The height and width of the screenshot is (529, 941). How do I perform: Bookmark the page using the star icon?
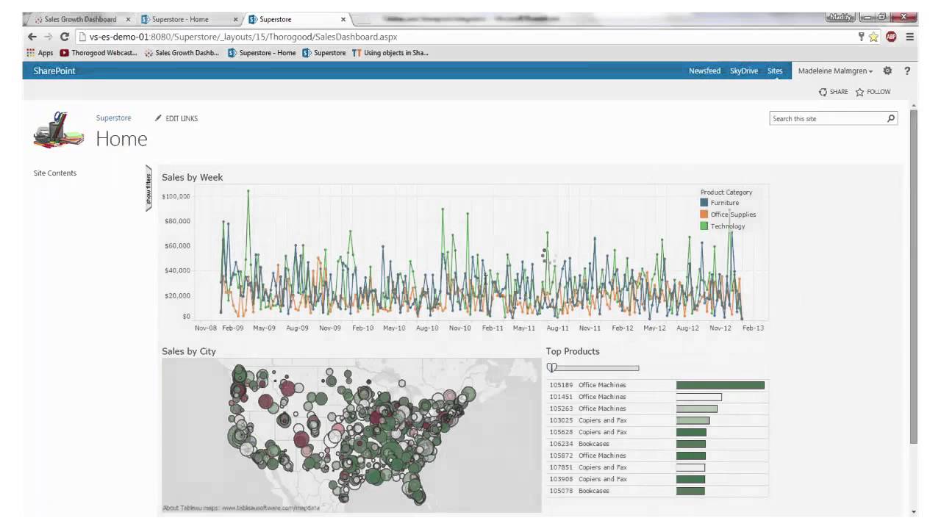pos(873,37)
